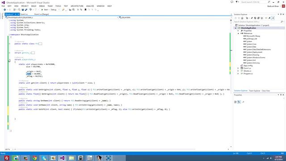Open the ARCHITECTURE menu
This screenshot has width=286, height=161.
77,6
